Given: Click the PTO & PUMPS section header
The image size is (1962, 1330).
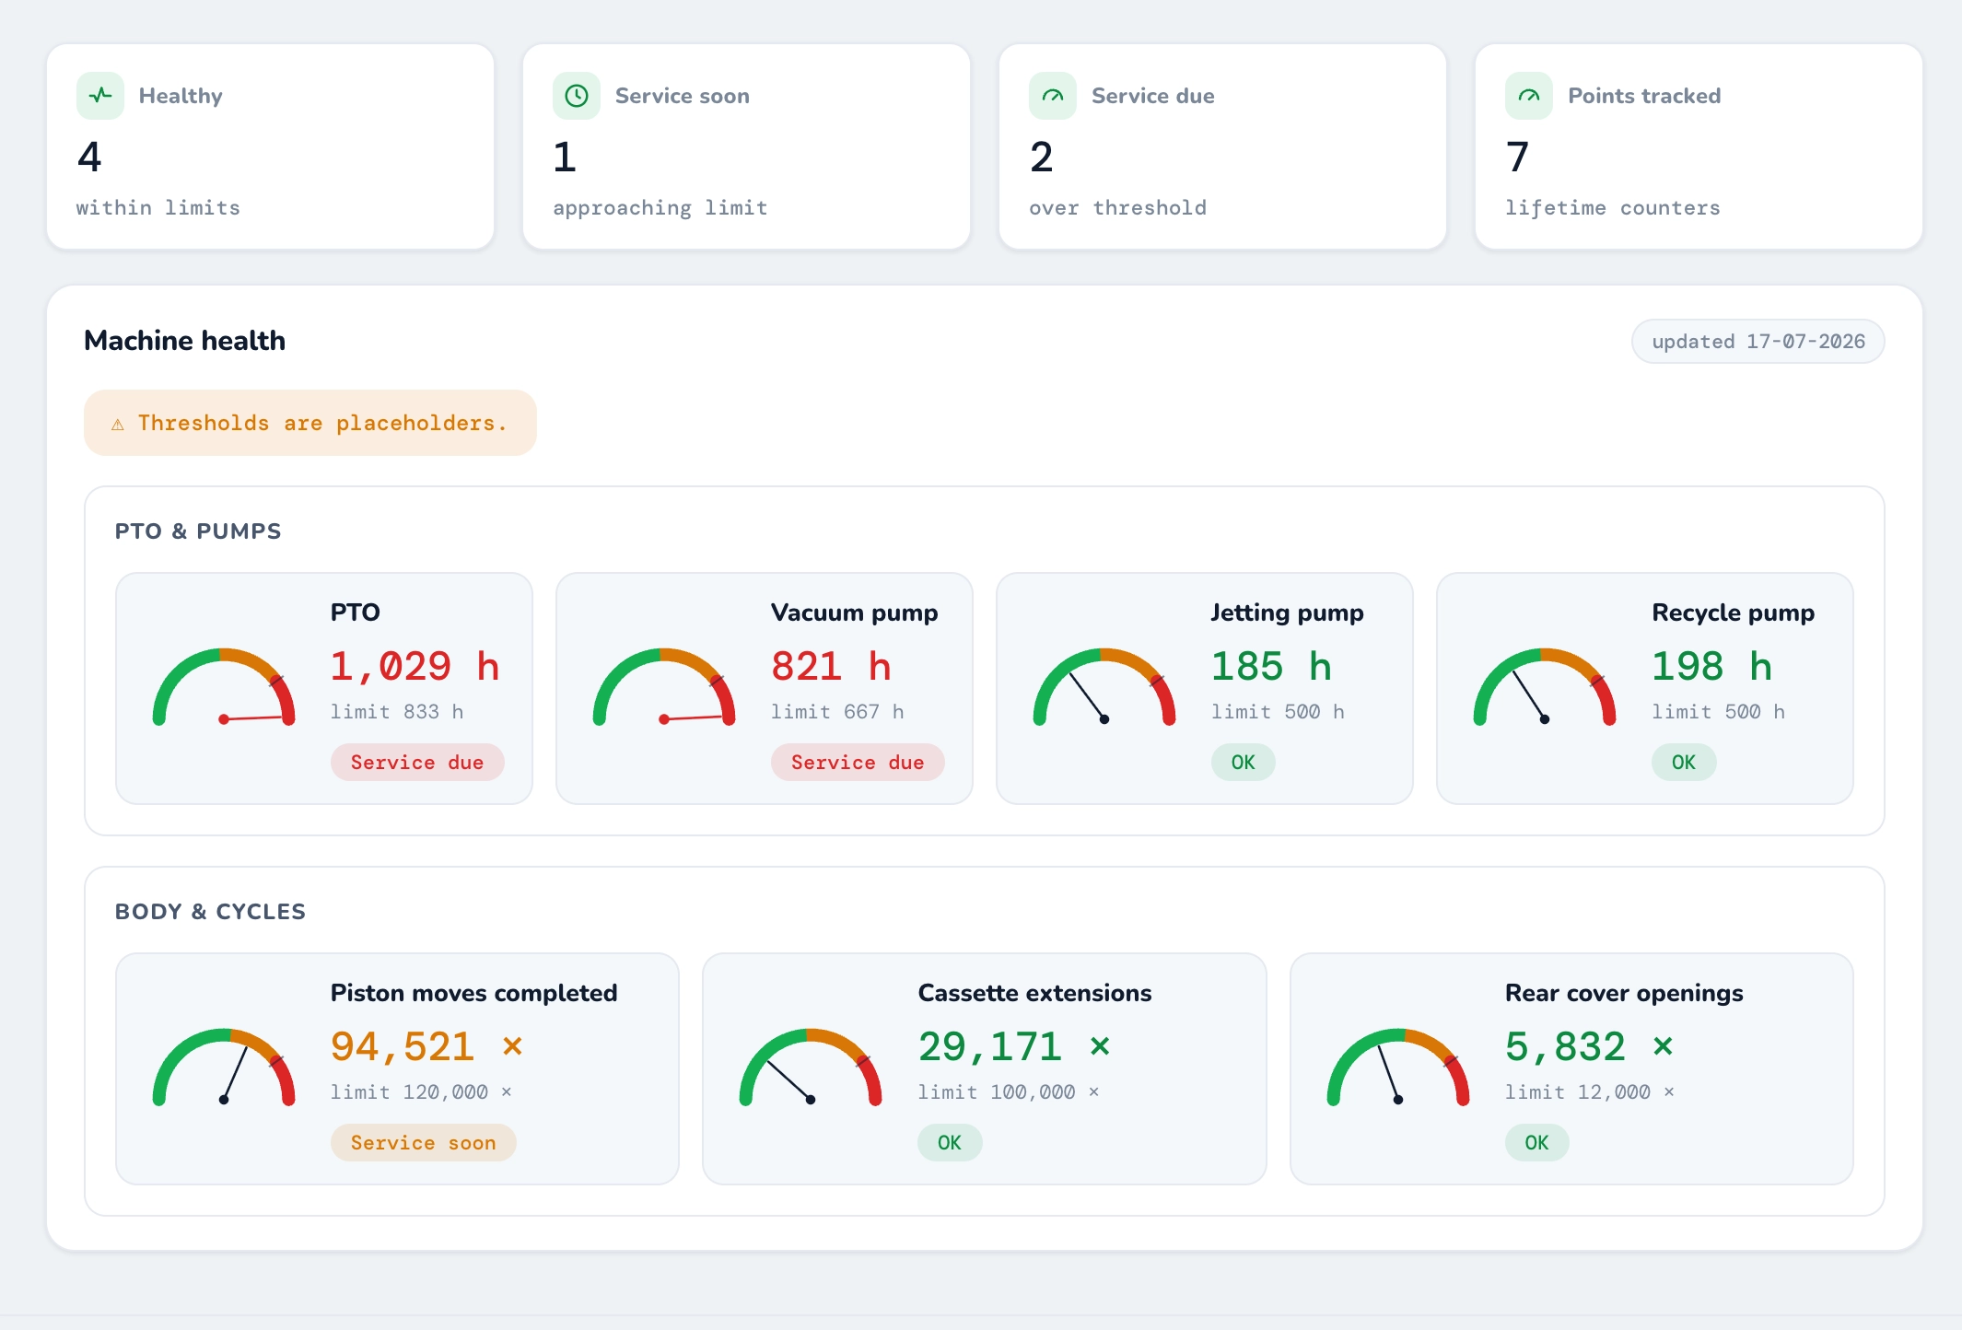Looking at the screenshot, I should click(x=198, y=531).
